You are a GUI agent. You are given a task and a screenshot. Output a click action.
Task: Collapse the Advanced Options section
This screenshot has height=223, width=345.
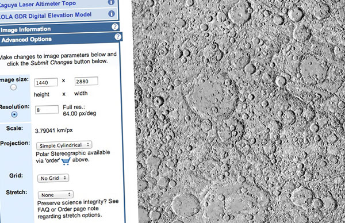(x=26, y=40)
